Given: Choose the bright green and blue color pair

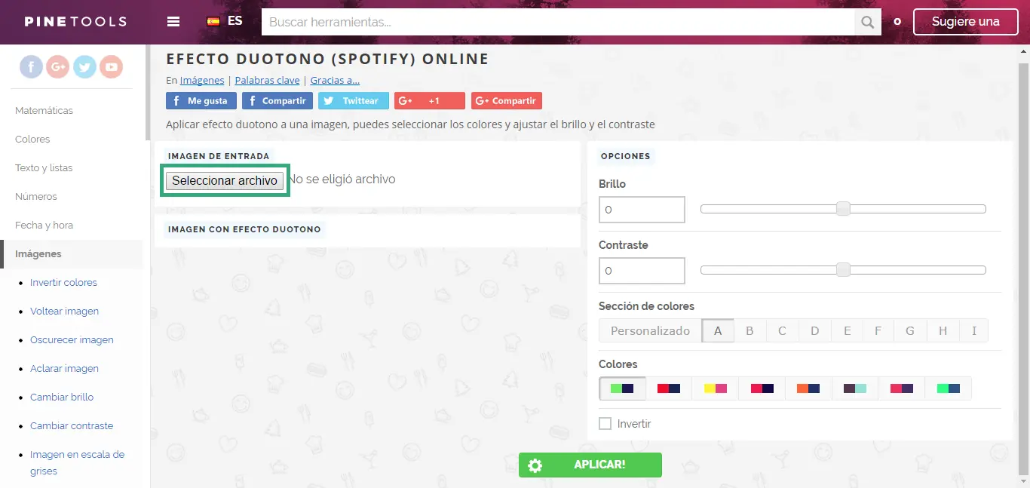Looking at the screenshot, I should click(948, 388).
